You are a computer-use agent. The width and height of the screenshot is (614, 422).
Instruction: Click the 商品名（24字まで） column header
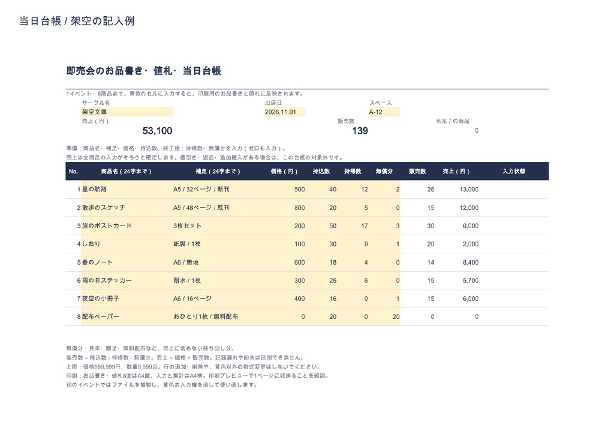pyautogui.click(x=126, y=171)
